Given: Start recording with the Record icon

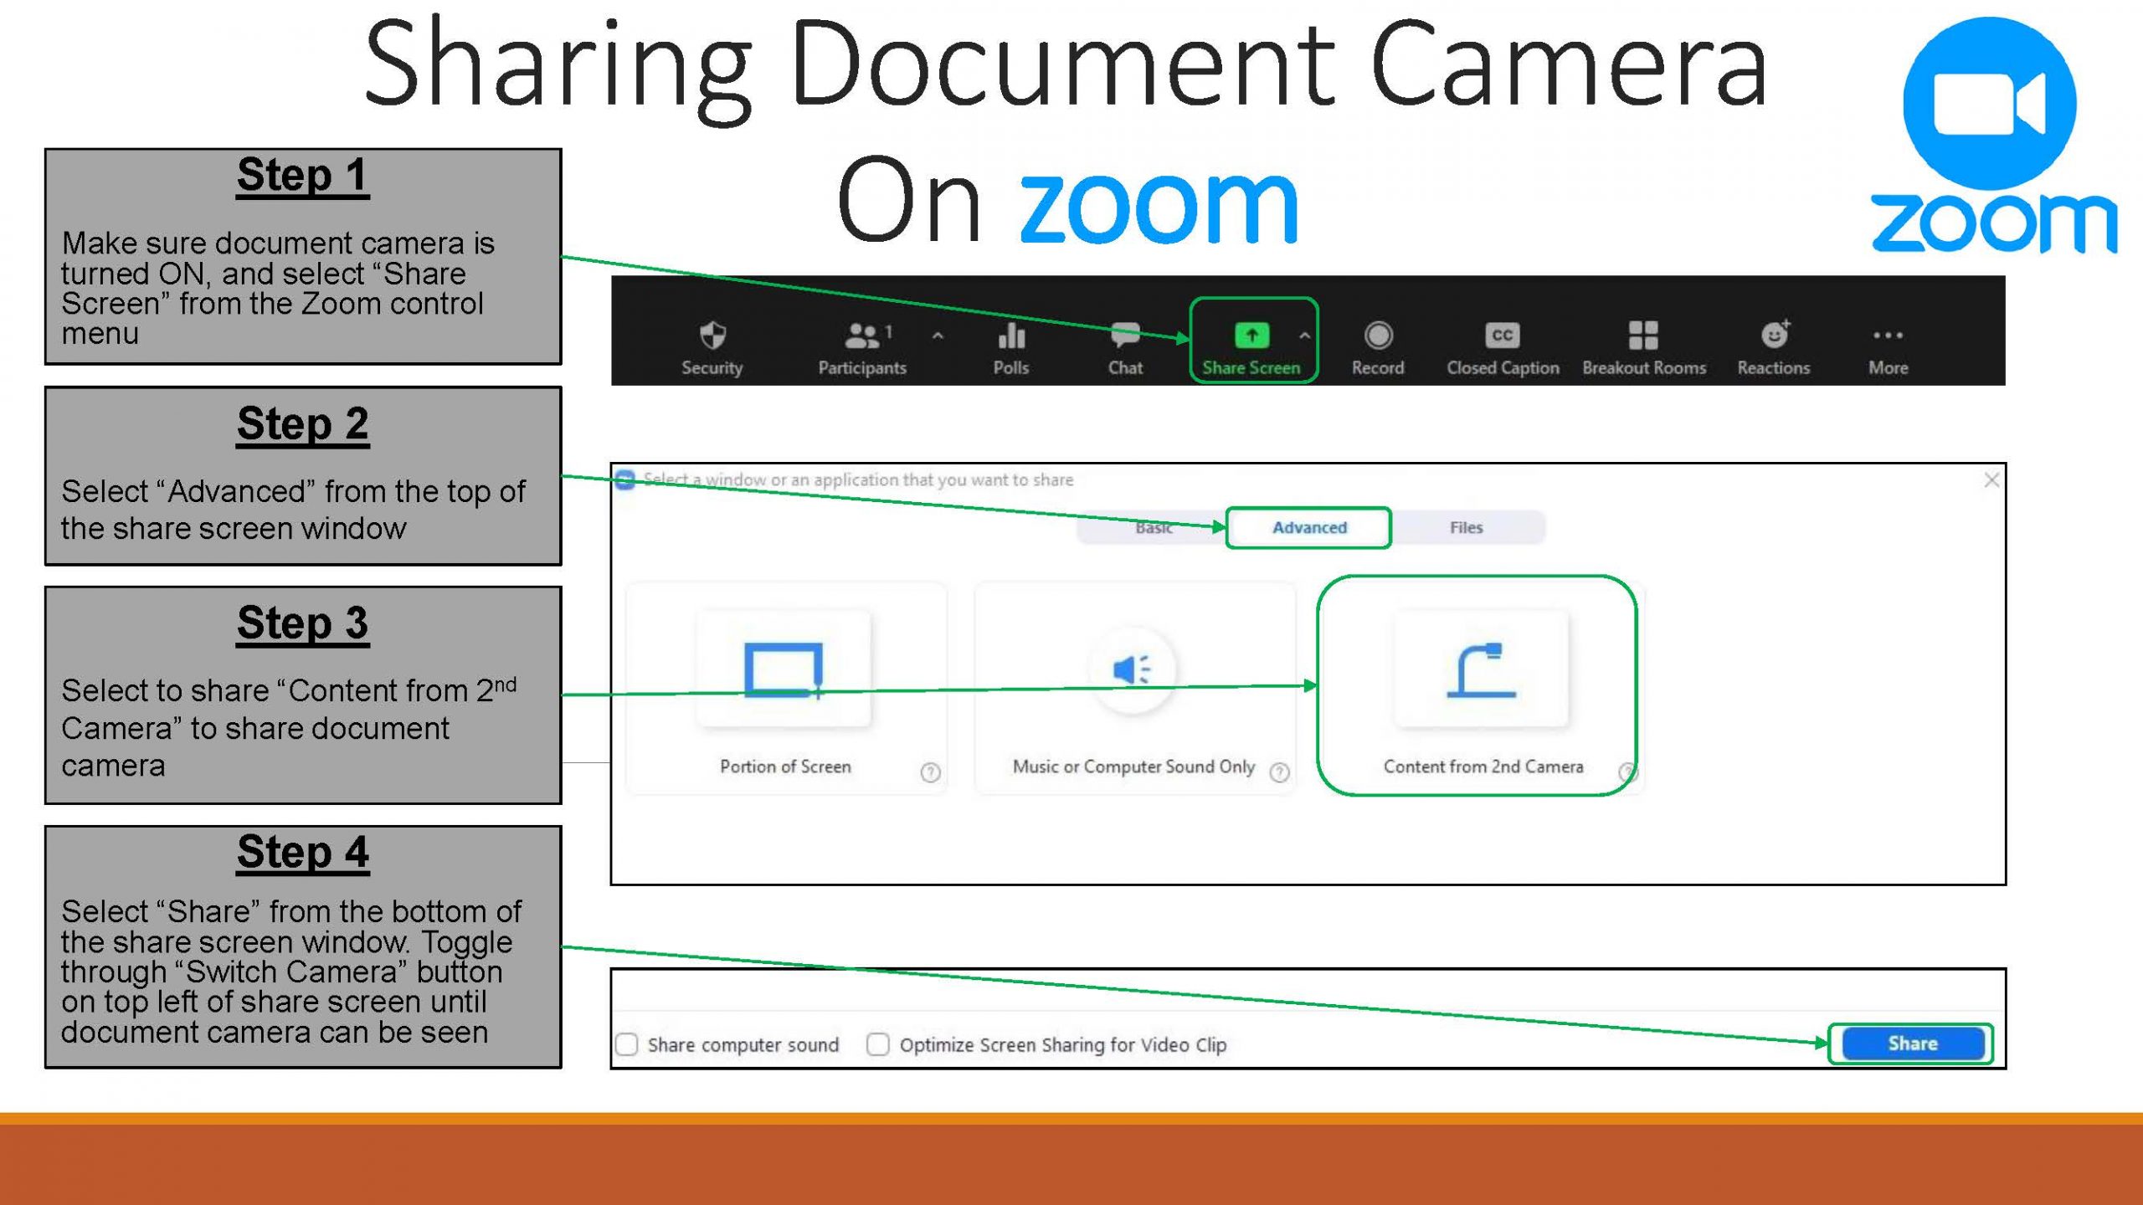Looking at the screenshot, I should pos(1378,336).
